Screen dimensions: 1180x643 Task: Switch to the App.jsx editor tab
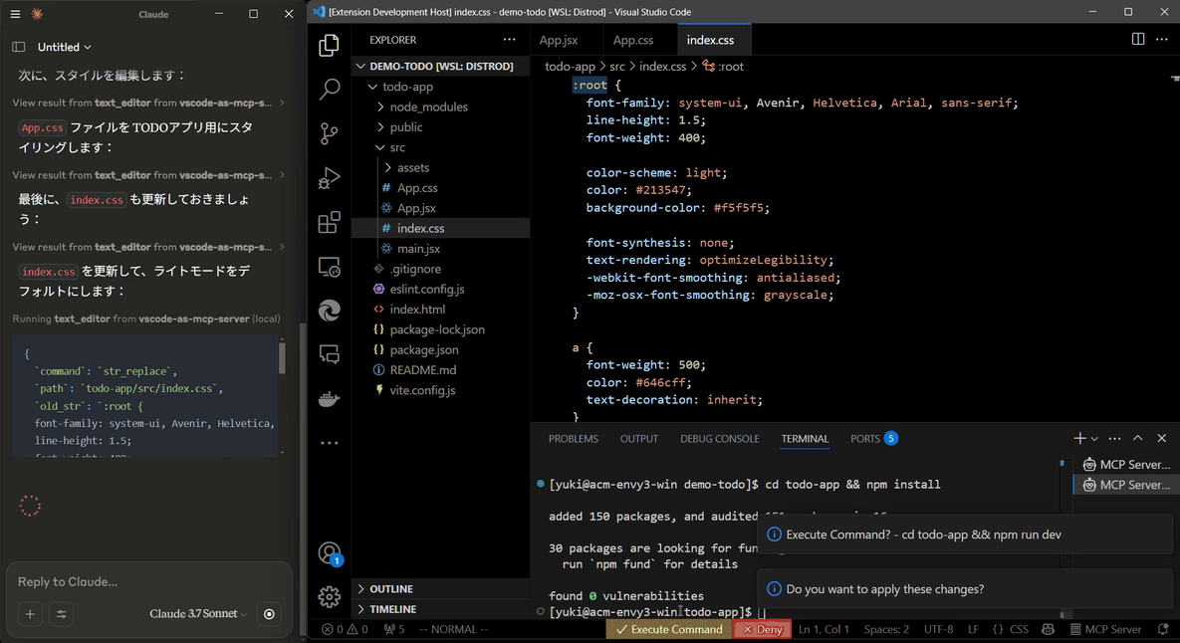click(x=559, y=40)
